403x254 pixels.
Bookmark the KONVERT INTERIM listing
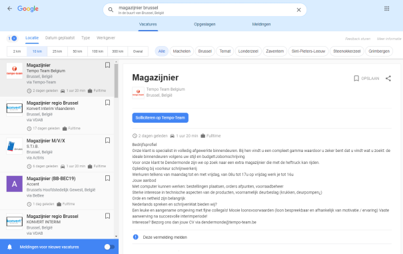(x=107, y=216)
